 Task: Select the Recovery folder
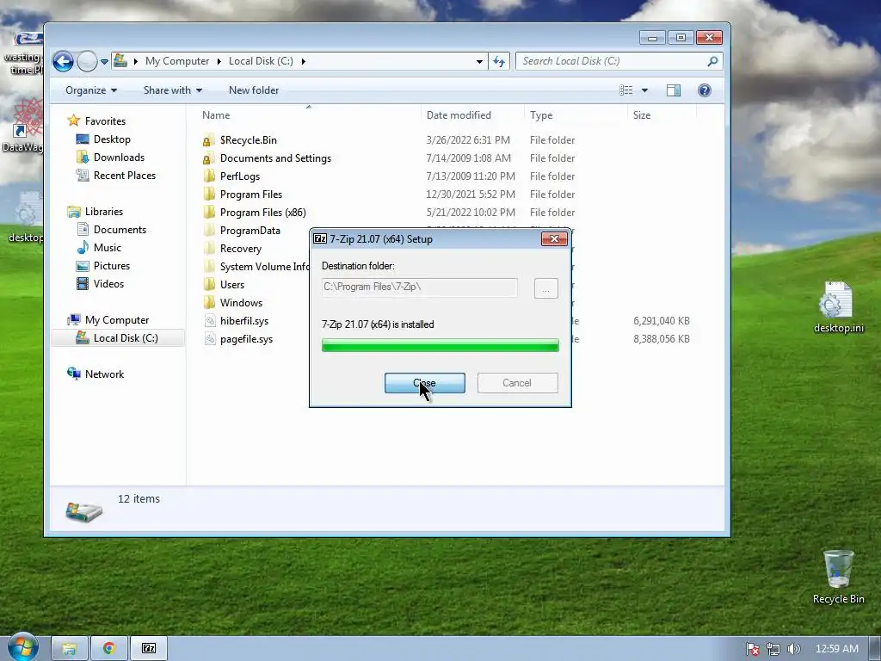pyautogui.click(x=241, y=249)
